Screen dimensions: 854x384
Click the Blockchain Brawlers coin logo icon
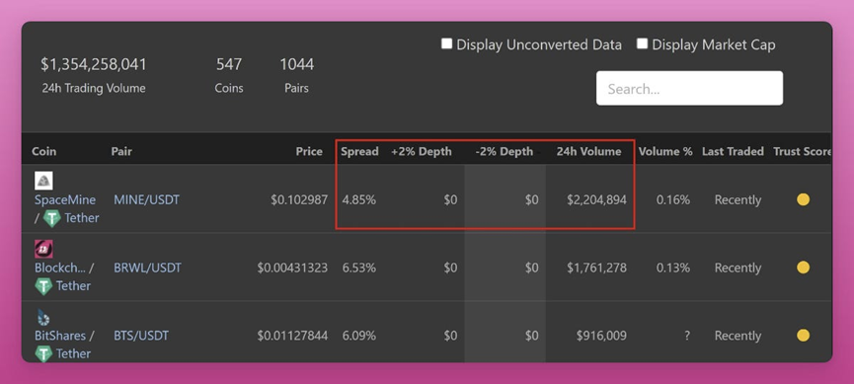coord(43,249)
